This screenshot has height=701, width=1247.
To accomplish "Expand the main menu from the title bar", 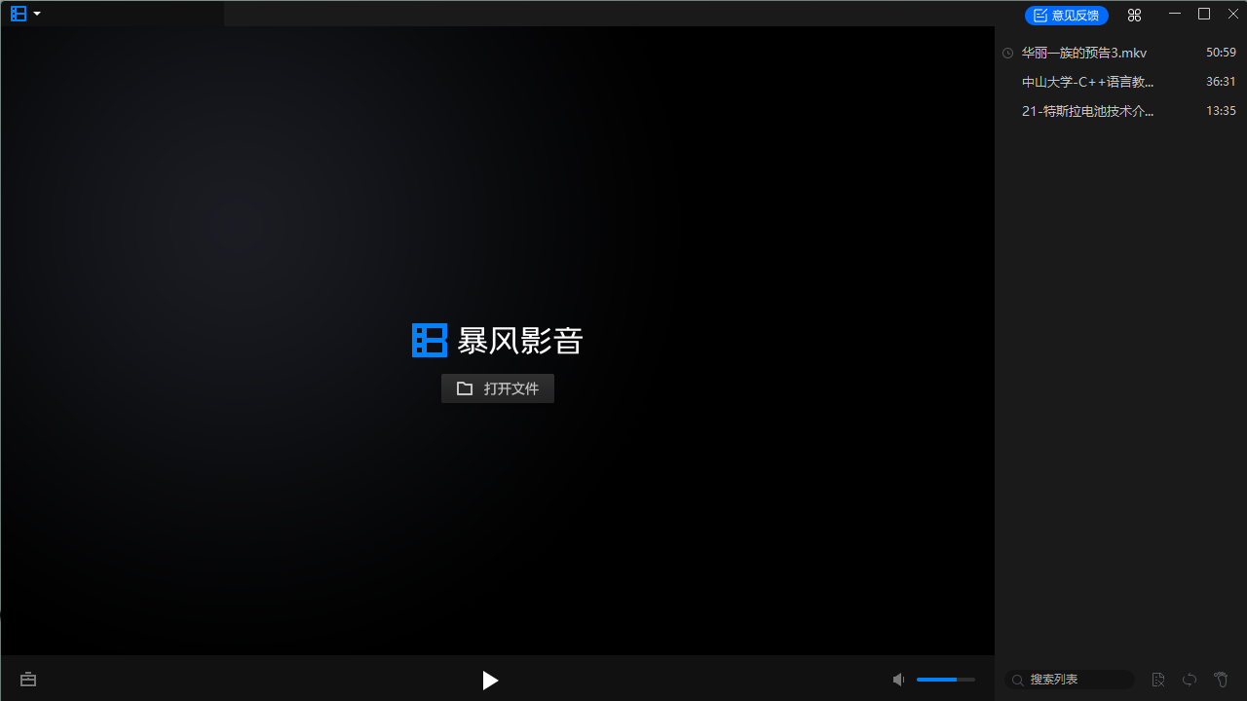I will pyautogui.click(x=19, y=14).
